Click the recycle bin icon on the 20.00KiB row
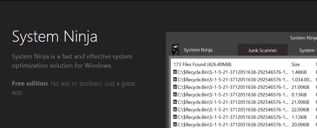The height and width of the screenshot is (128, 317). (175, 124)
